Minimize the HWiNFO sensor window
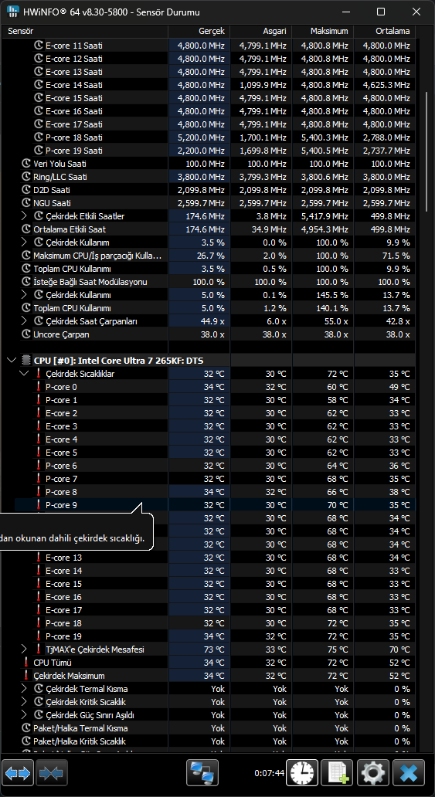435x797 pixels. (346, 12)
